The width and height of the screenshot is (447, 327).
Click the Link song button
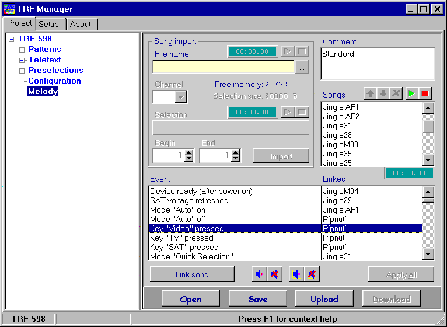pos(192,274)
